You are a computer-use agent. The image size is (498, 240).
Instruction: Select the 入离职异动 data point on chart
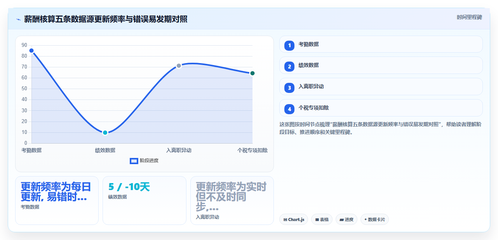(x=179, y=66)
